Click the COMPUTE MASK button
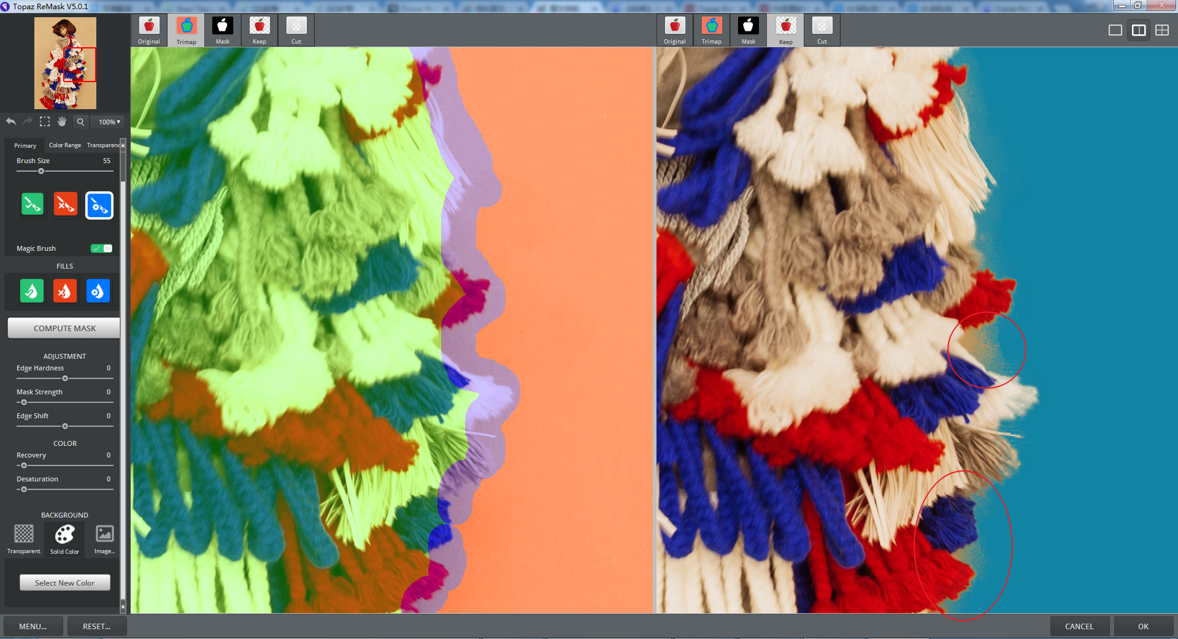Screen dimensions: 1178x639 pos(64,328)
